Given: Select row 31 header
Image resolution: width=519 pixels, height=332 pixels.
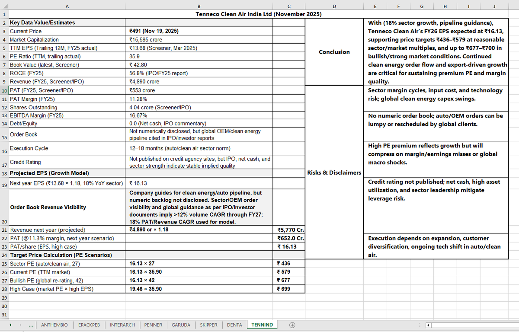Looking at the screenshot, I should pos(4,314).
